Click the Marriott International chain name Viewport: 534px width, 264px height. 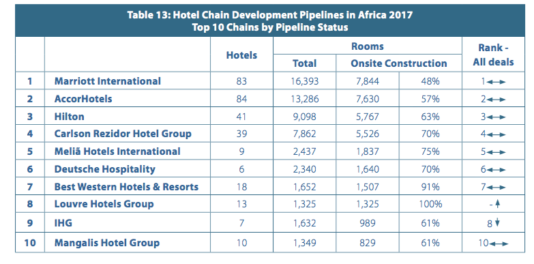click(108, 81)
